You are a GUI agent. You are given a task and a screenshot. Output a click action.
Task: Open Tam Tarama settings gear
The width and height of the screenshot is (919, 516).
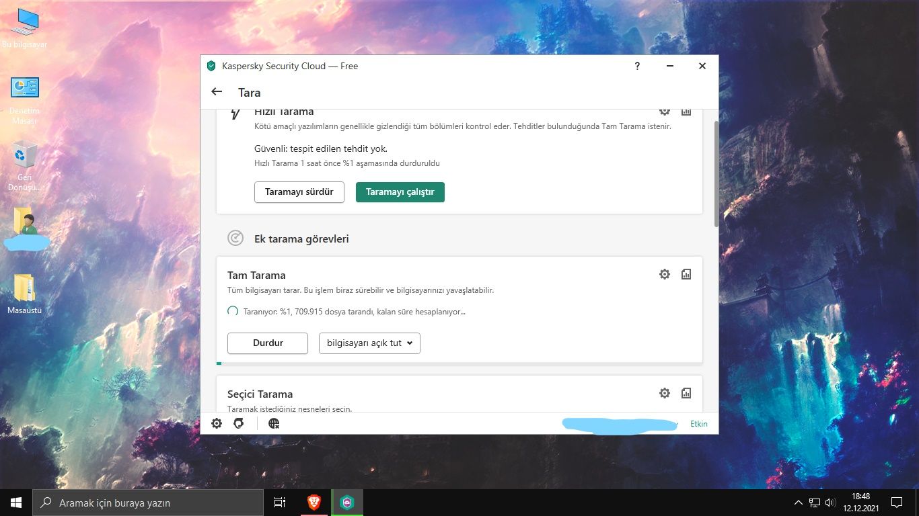[x=665, y=274]
